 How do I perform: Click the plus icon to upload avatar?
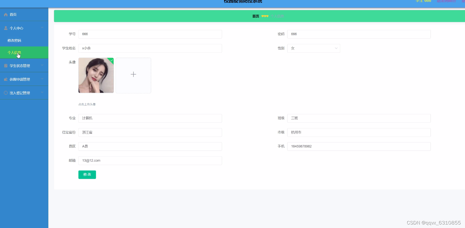(133, 75)
